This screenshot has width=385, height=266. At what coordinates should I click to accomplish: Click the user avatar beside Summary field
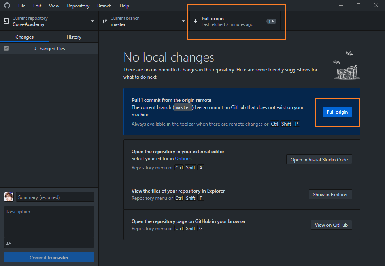pos(9,197)
